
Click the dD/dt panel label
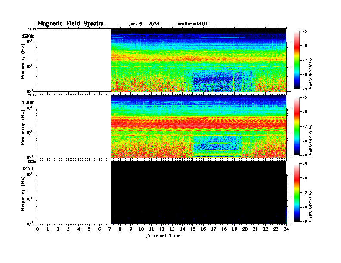[28, 102]
